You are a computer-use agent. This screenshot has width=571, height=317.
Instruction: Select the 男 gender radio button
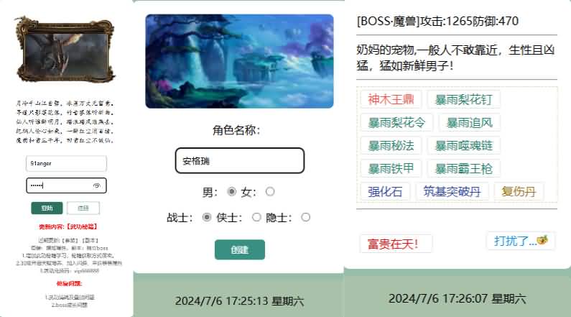pos(231,191)
